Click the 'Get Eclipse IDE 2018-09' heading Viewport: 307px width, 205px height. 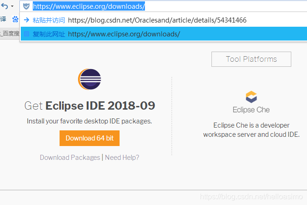coord(90,105)
